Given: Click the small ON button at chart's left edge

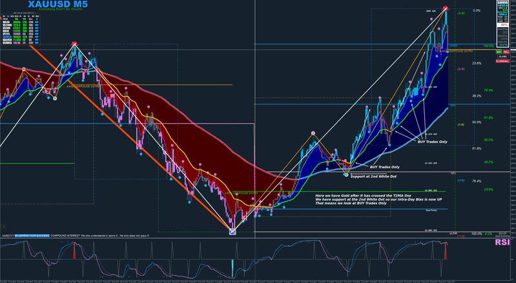Looking at the screenshot, I should click(5, 226).
